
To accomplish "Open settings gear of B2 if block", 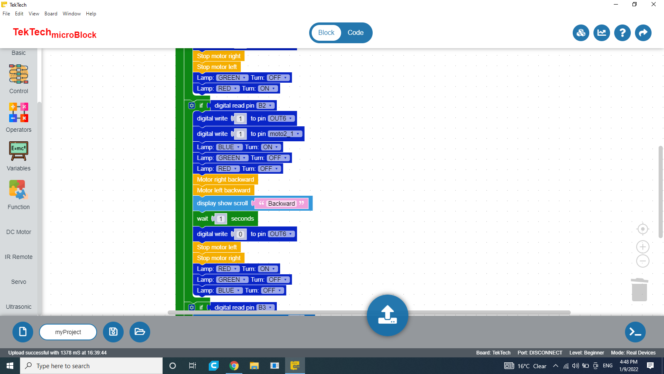I will [x=192, y=106].
